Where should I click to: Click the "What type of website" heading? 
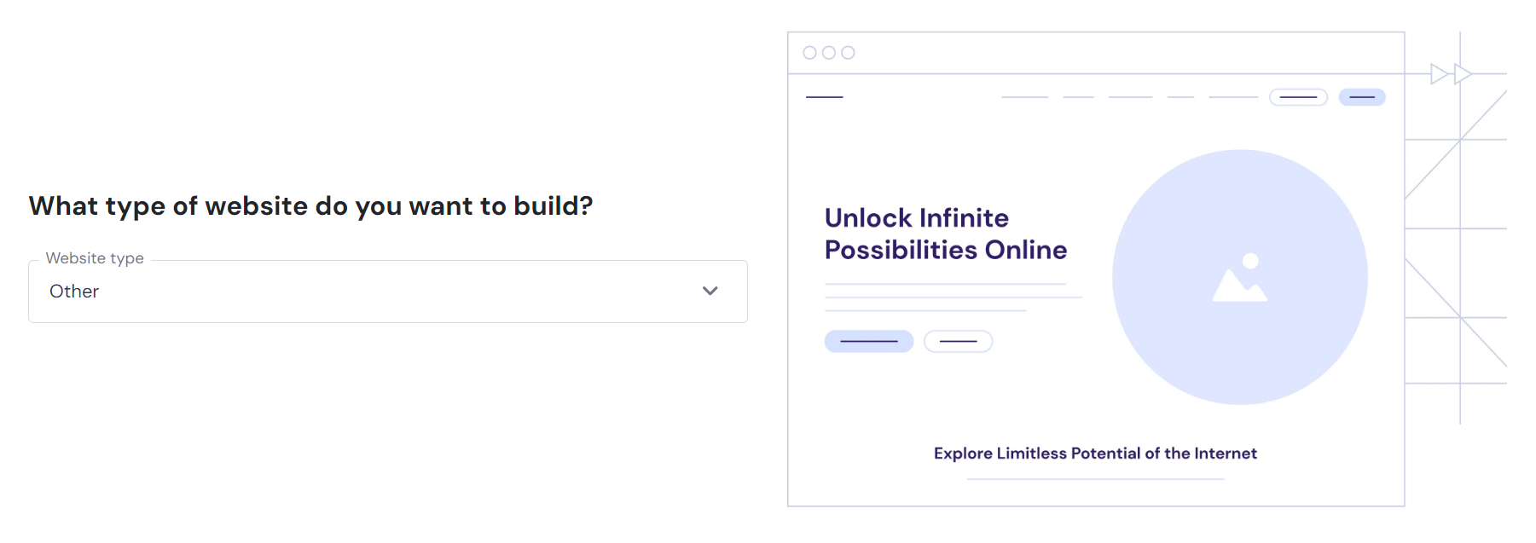point(310,206)
